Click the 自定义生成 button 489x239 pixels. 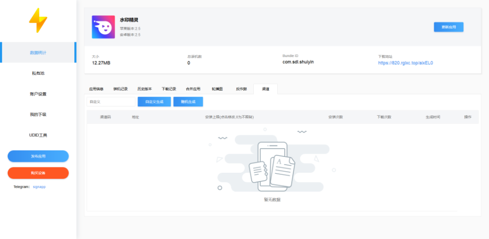click(154, 102)
